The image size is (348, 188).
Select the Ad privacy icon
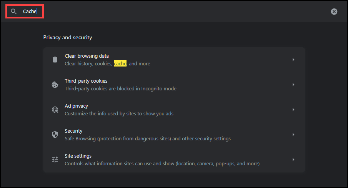pyautogui.click(x=55, y=110)
